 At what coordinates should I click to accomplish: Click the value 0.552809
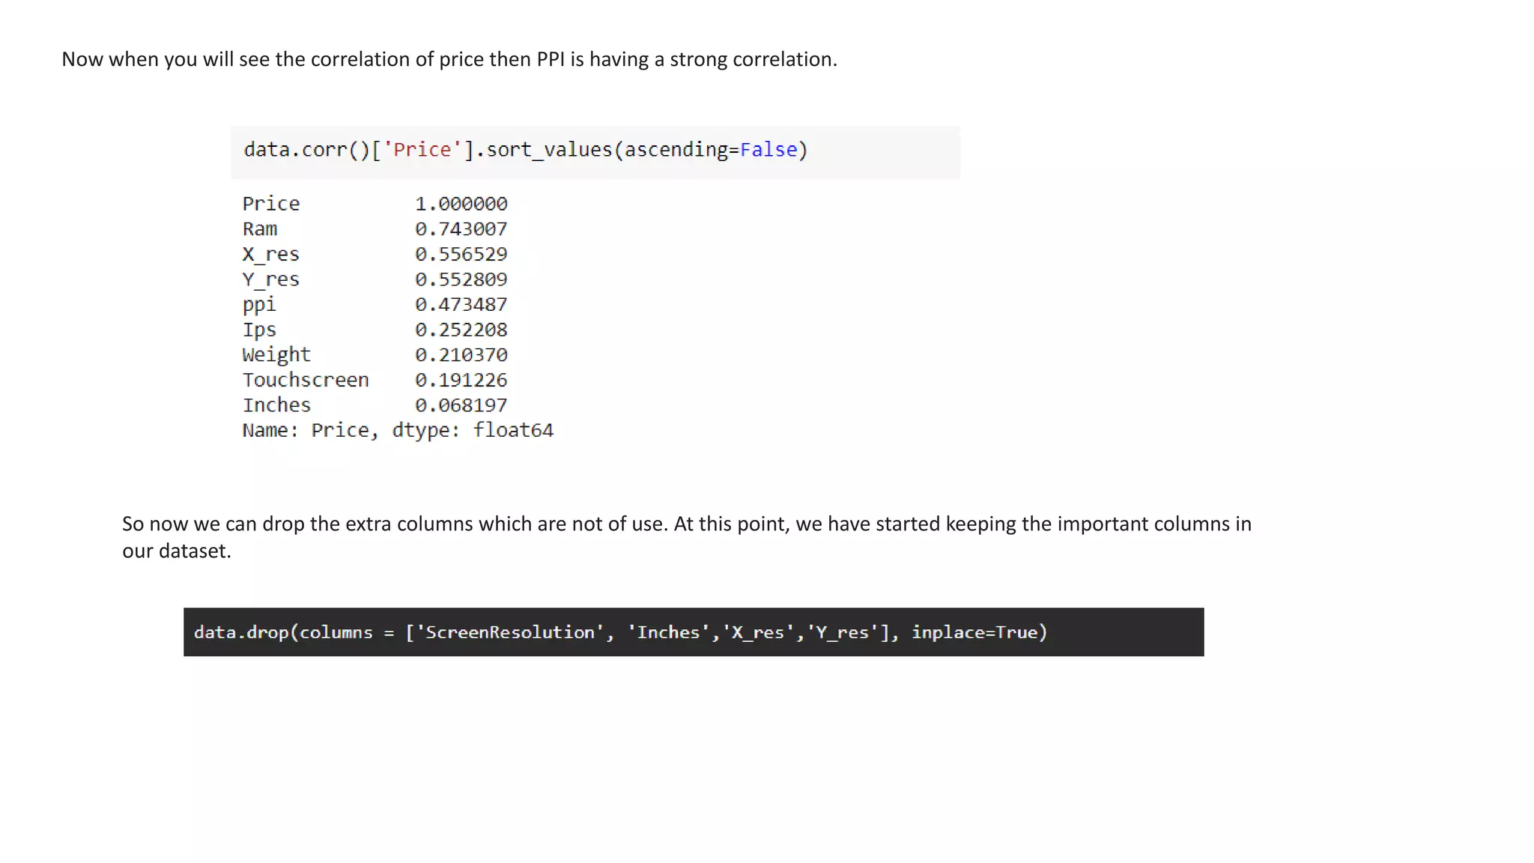(461, 279)
